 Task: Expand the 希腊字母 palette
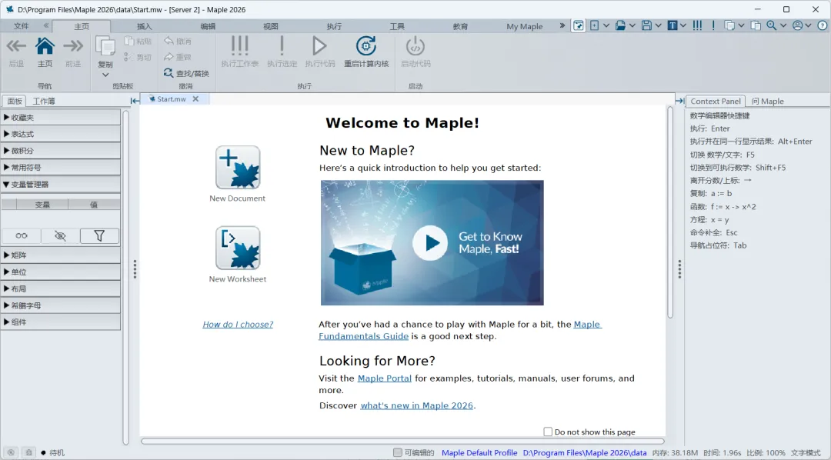pos(61,305)
